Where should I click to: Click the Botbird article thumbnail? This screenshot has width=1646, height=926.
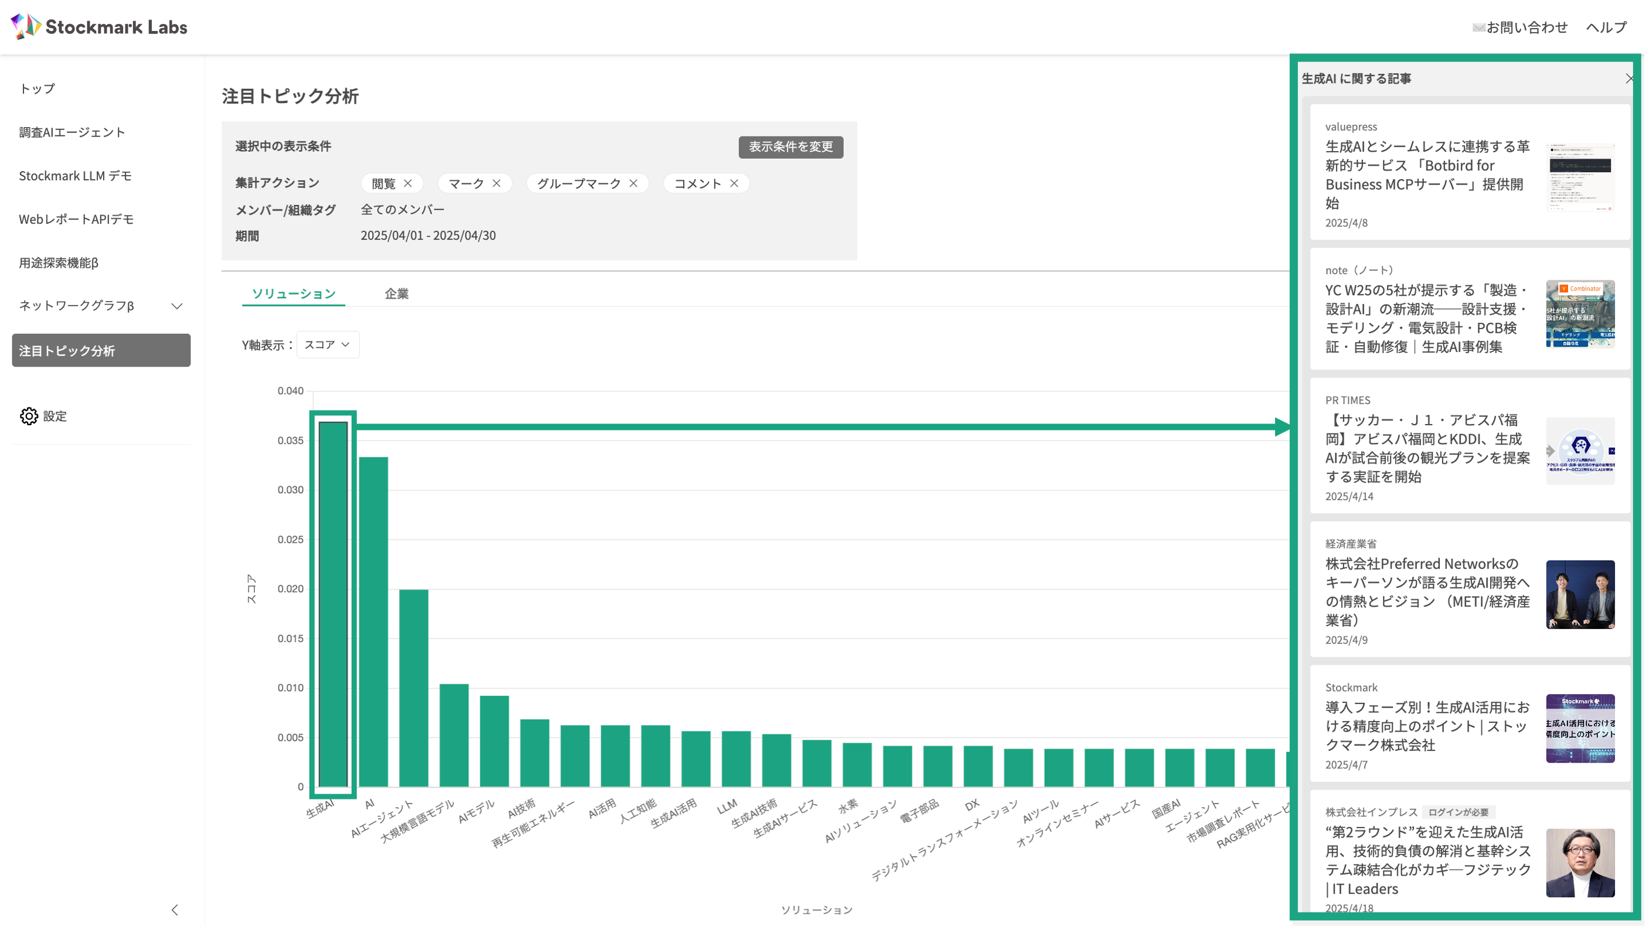[1580, 177]
